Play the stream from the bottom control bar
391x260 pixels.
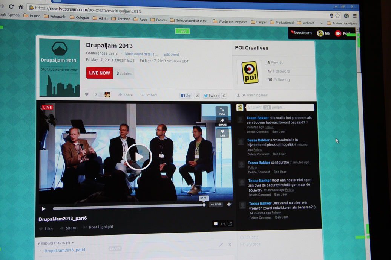(x=43, y=209)
